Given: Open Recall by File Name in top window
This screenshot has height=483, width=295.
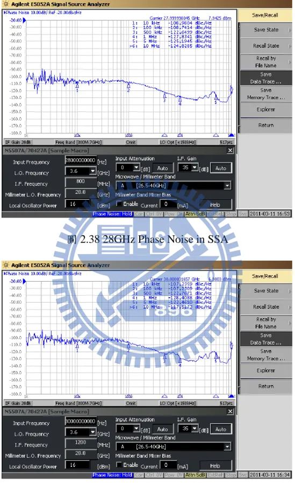Looking at the screenshot, I should [x=266, y=62].
